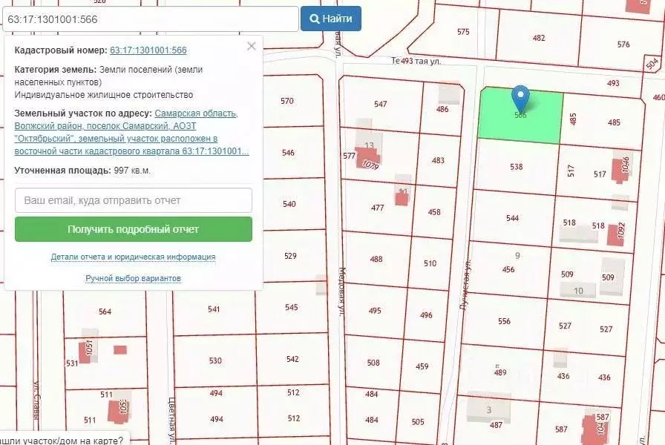Focus the cadastral number search field
This screenshot has height=445, width=665.
(x=151, y=19)
